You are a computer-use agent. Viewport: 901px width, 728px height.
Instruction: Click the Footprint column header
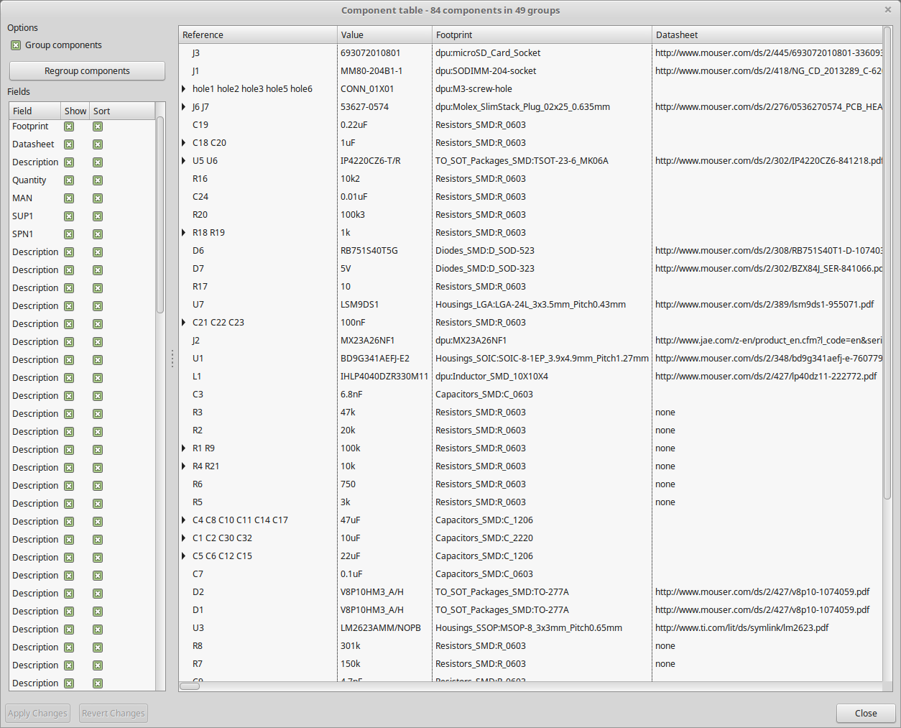click(x=541, y=35)
